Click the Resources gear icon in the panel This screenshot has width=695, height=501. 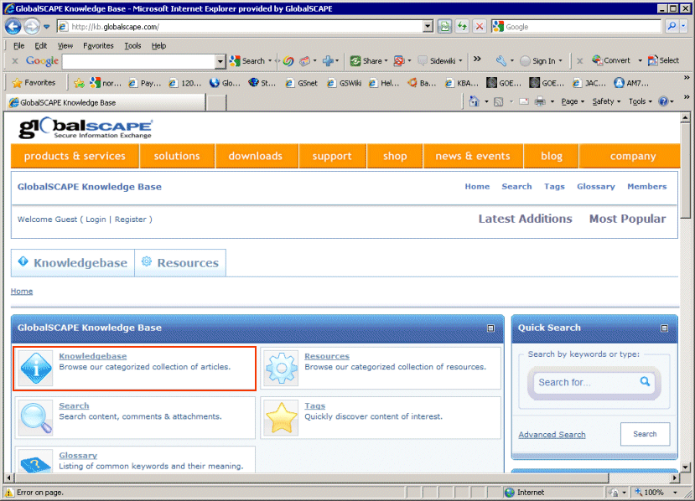282,368
